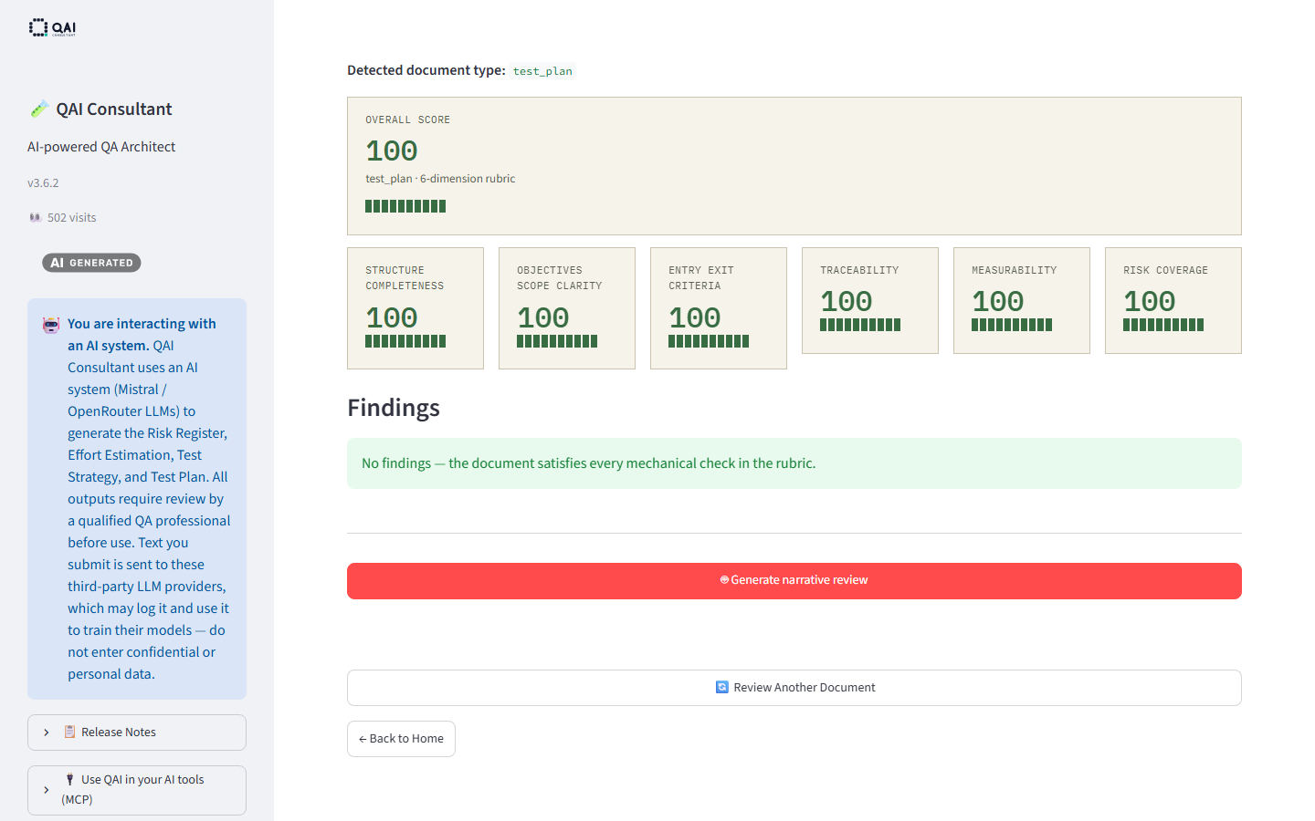
Task: Click the v3.6.2 version label
Action: pos(43,183)
